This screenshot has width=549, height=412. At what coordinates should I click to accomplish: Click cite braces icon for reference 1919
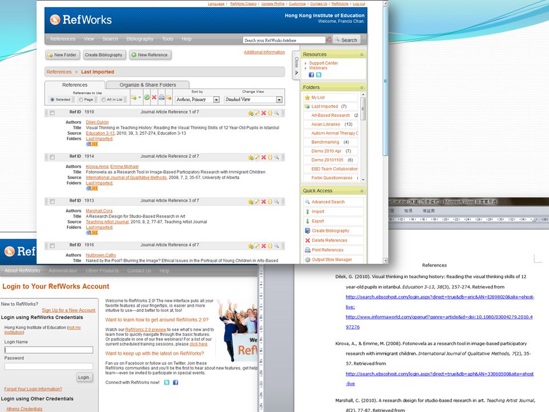coord(270,113)
